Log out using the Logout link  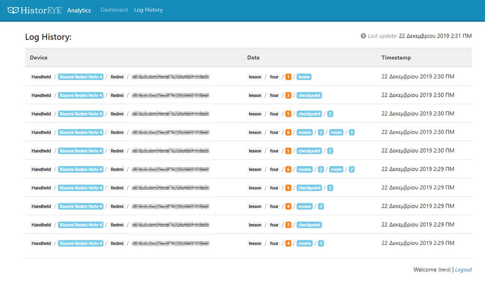coord(463,269)
